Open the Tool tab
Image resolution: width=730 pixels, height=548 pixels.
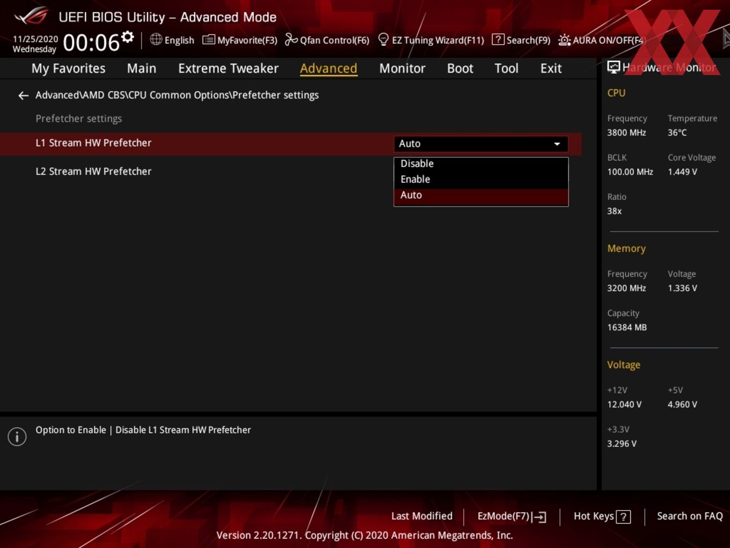tap(506, 68)
